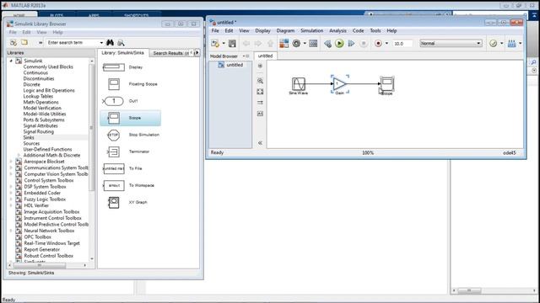The image size is (540, 303).
Task: Open the search term dropdown arrow
Action: pyautogui.click(x=101, y=43)
